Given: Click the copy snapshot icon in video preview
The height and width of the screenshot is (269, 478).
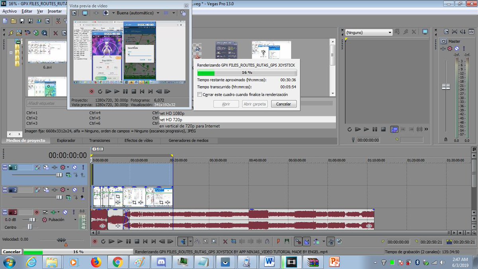Looking at the screenshot, I should click(183, 13).
